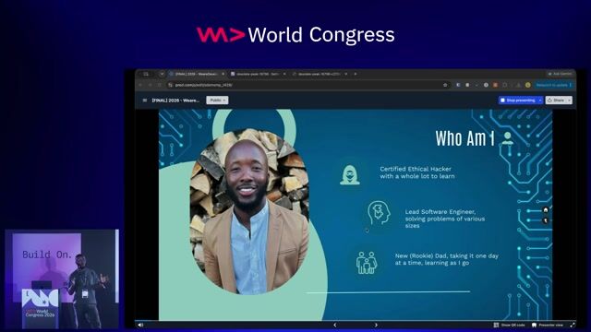Image resolution: width=591 pixels, height=332 pixels.
Task: Close the second browser tab
Action: tap(284, 74)
